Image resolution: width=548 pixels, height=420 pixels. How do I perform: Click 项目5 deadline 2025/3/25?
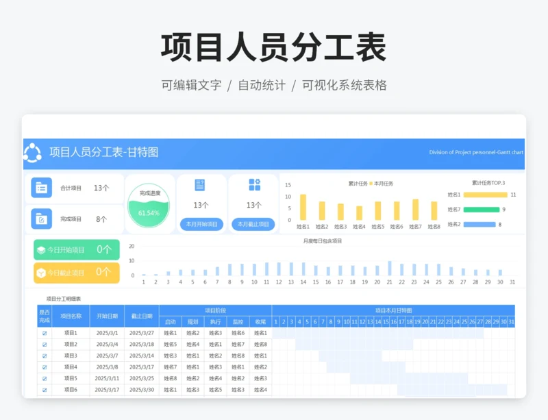(x=142, y=378)
